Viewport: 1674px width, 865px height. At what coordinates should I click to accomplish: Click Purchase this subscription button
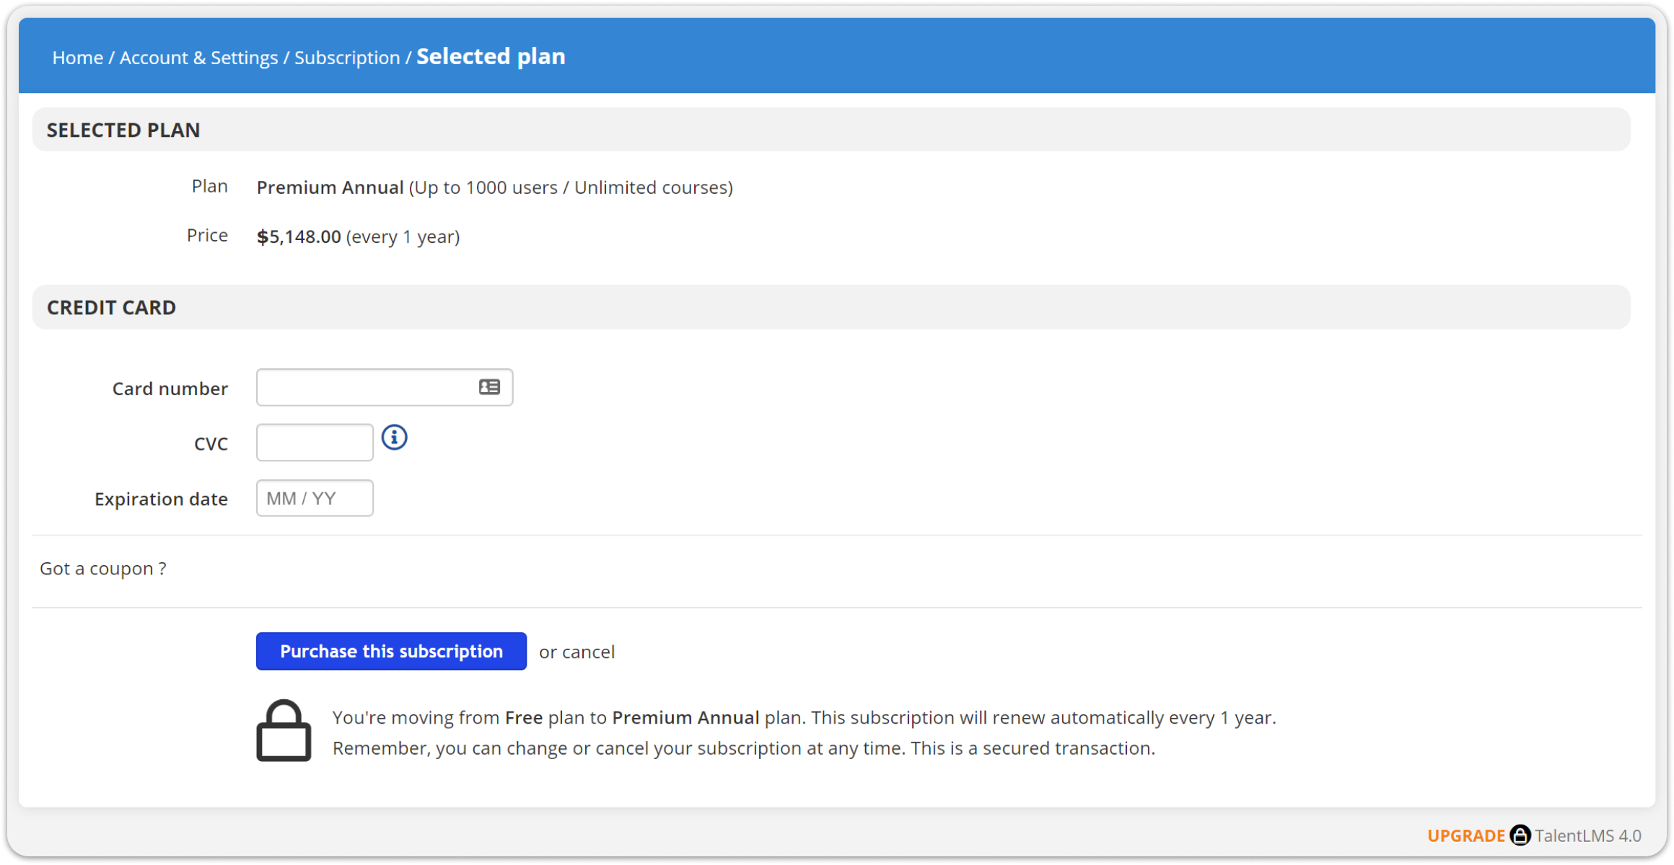coord(391,651)
